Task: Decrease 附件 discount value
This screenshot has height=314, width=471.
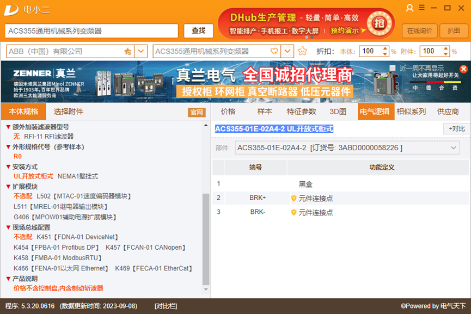Action: pos(446,54)
